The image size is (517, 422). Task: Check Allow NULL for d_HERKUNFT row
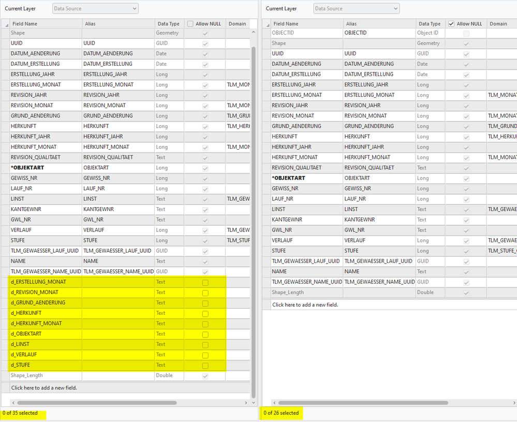tap(205, 314)
